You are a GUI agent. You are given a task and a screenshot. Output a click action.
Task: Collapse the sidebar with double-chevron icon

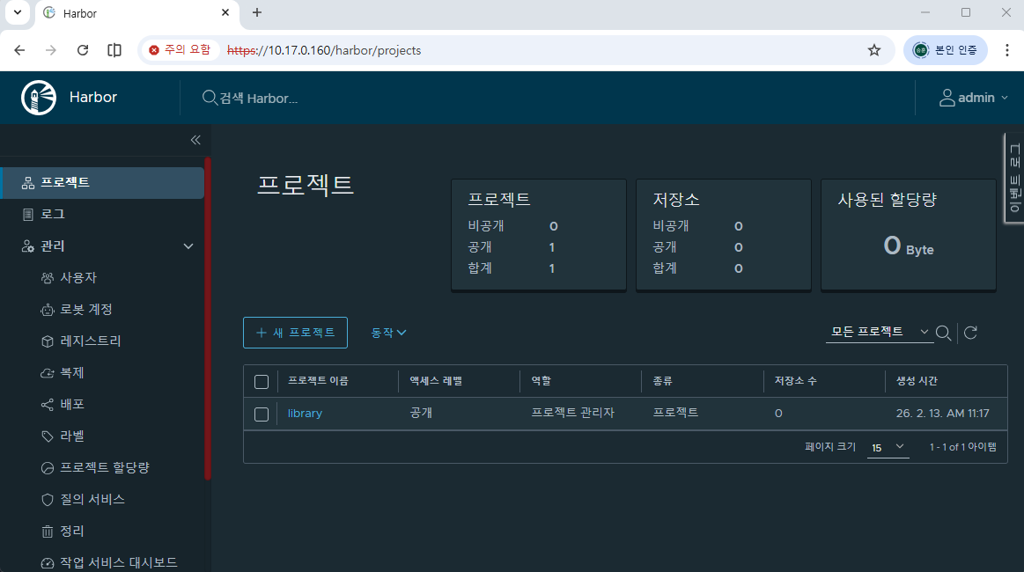click(195, 140)
